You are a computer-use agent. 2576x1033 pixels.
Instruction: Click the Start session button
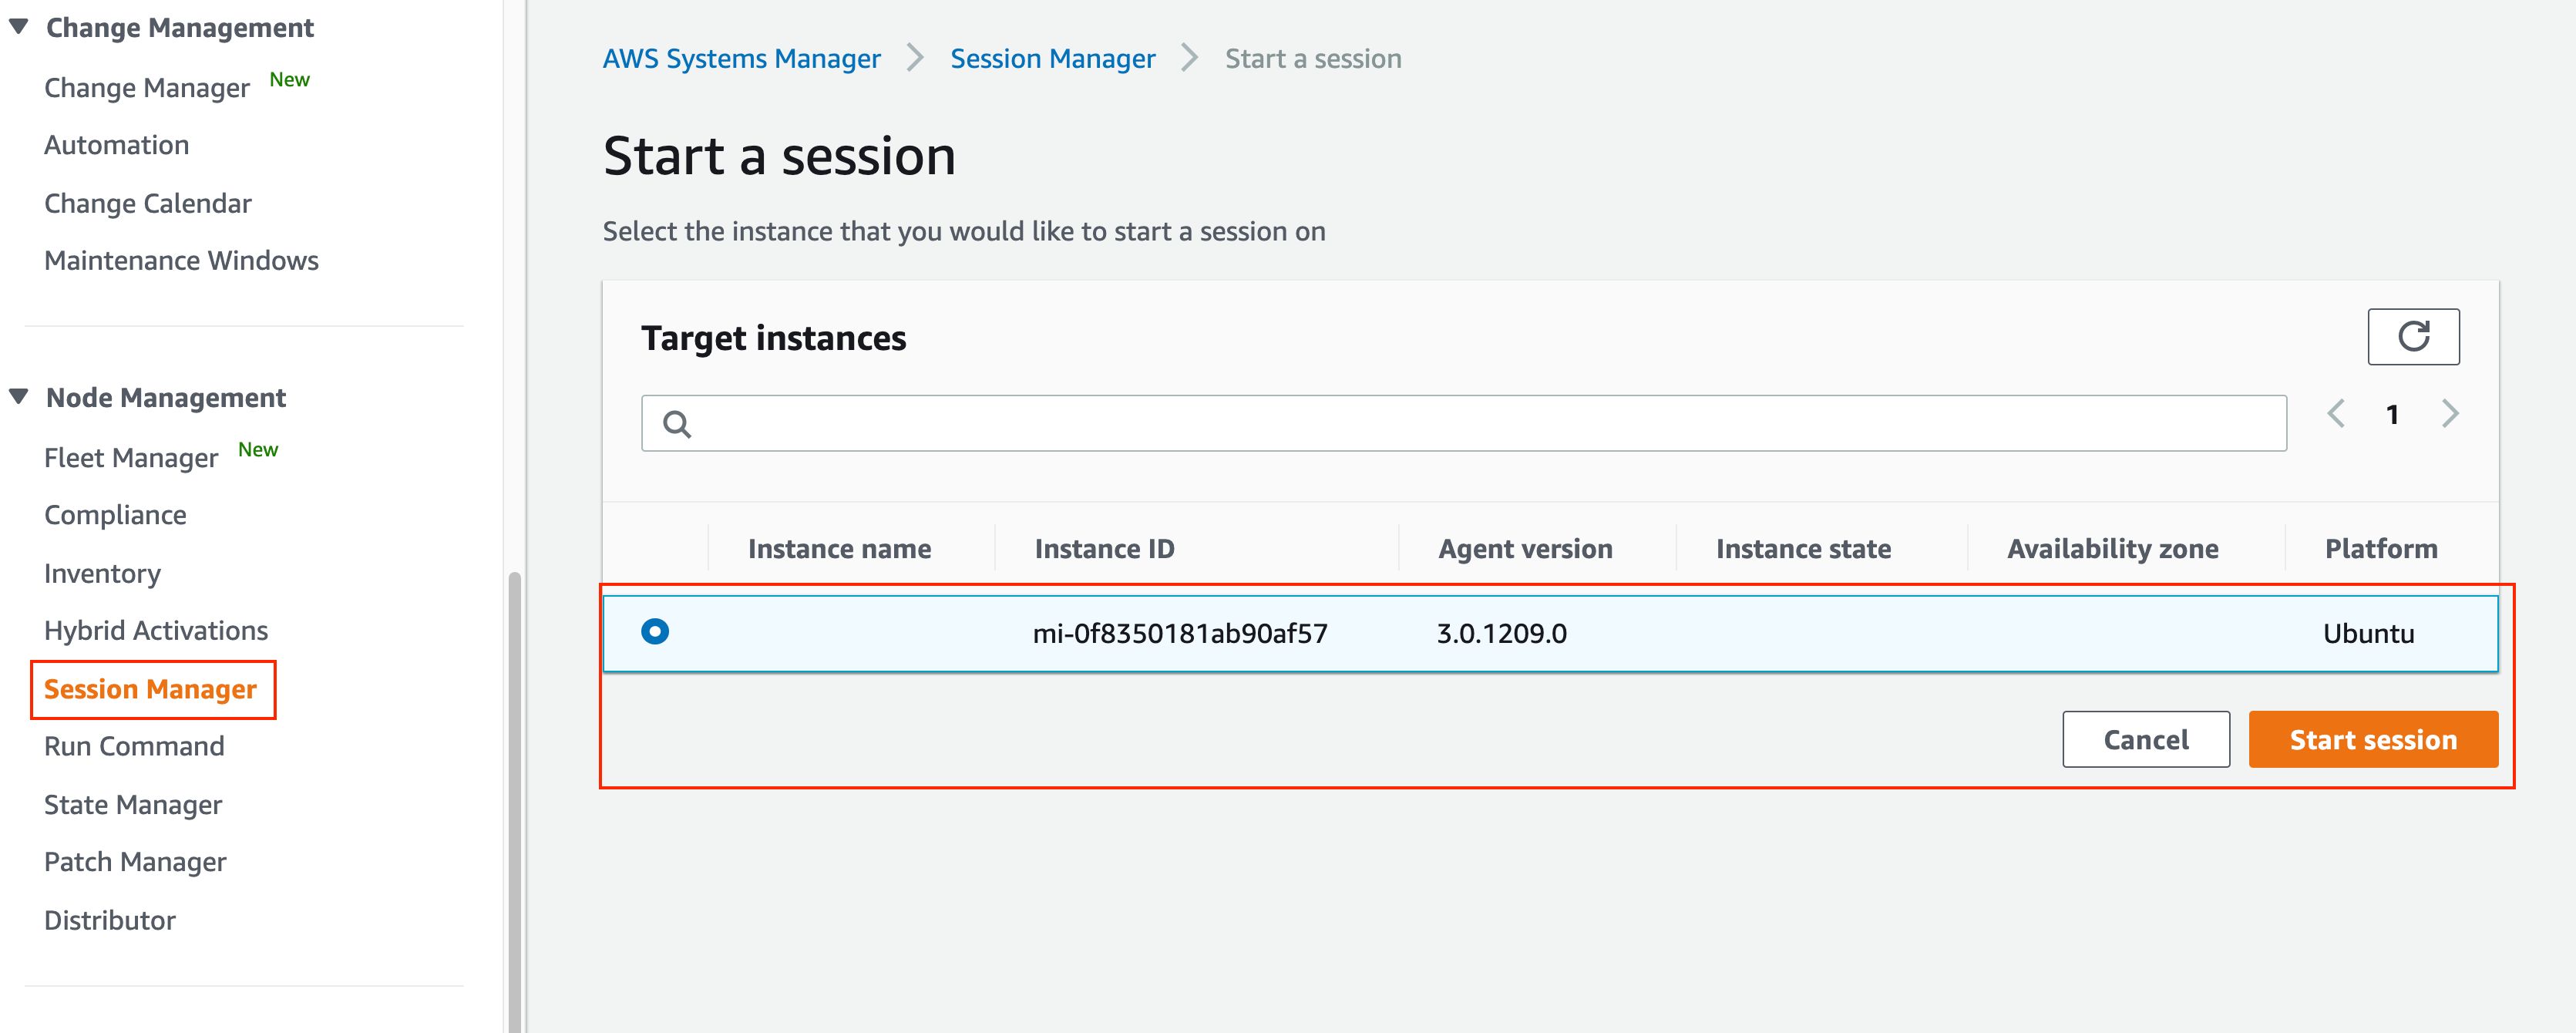click(x=2372, y=740)
